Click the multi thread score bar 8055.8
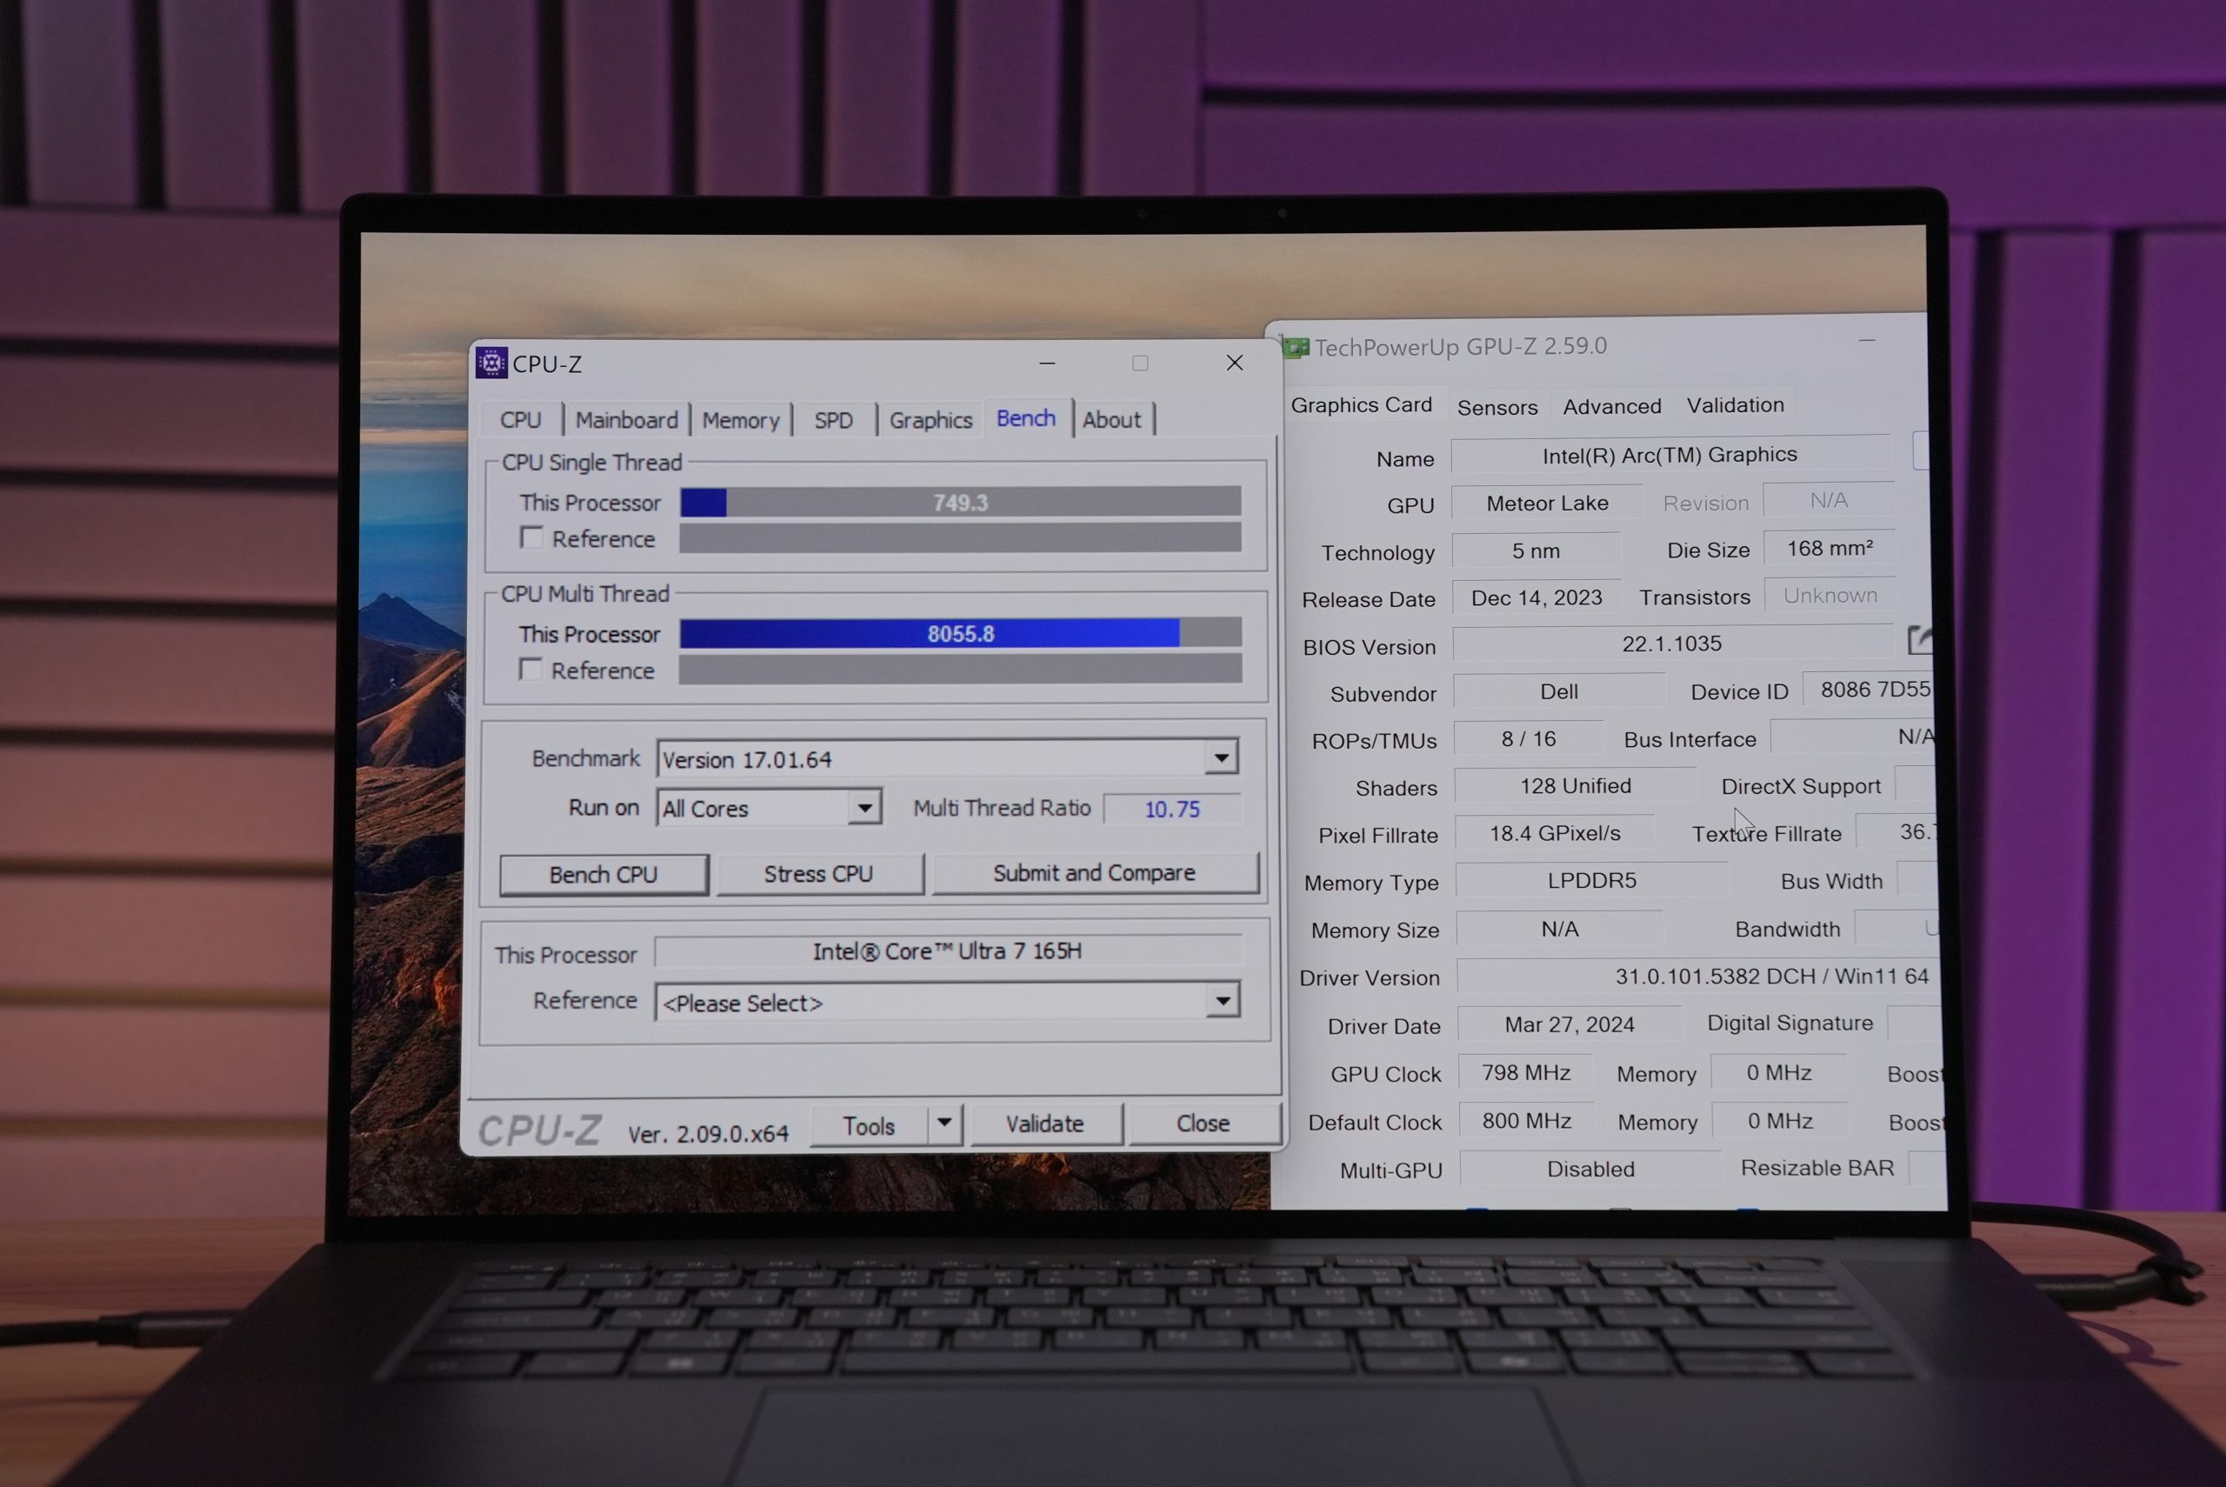The height and width of the screenshot is (1487, 2226). 960,632
